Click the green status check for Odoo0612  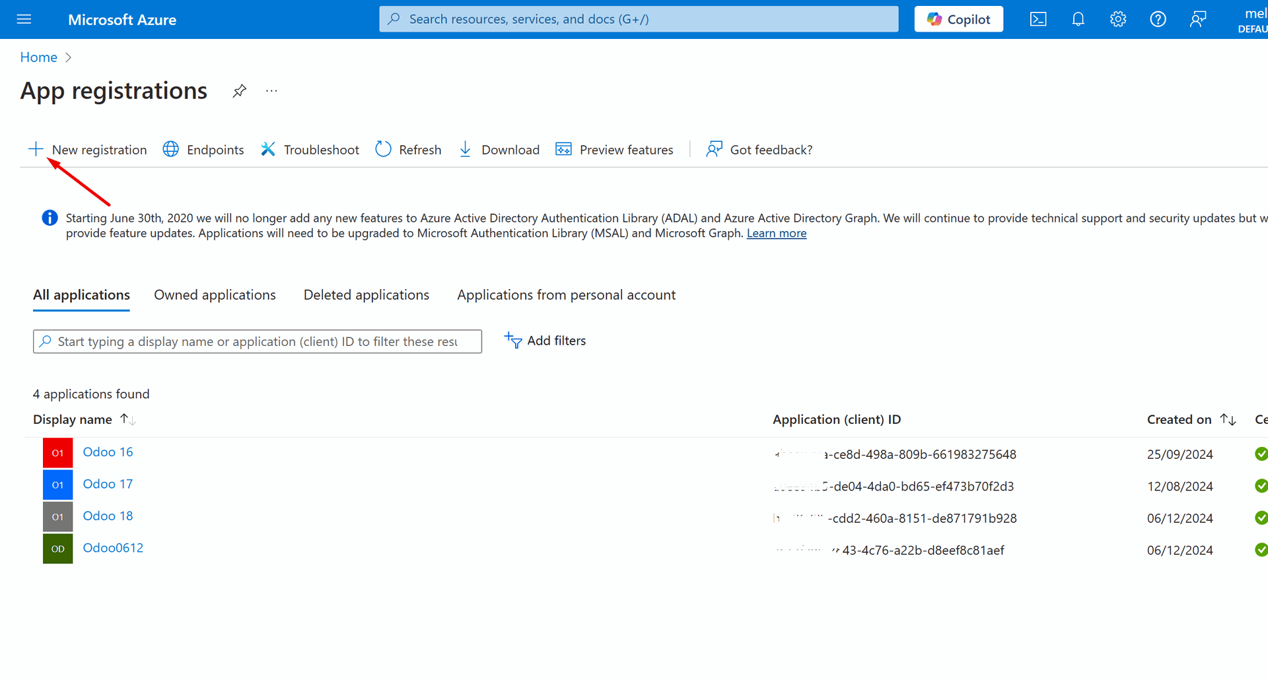pyautogui.click(x=1261, y=549)
